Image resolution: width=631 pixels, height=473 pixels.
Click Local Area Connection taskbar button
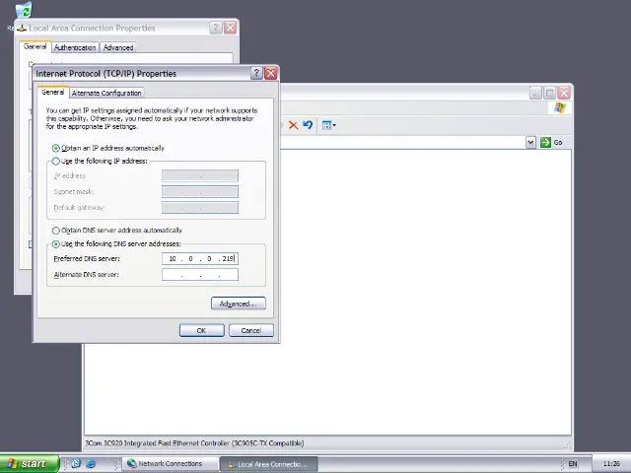[268, 464]
